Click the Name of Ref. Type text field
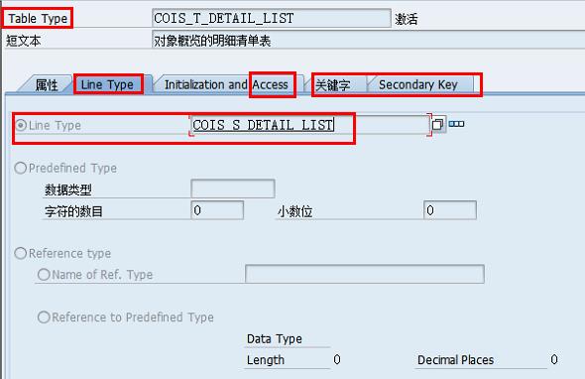The width and height of the screenshot is (585, 379). tap(365, 274)
